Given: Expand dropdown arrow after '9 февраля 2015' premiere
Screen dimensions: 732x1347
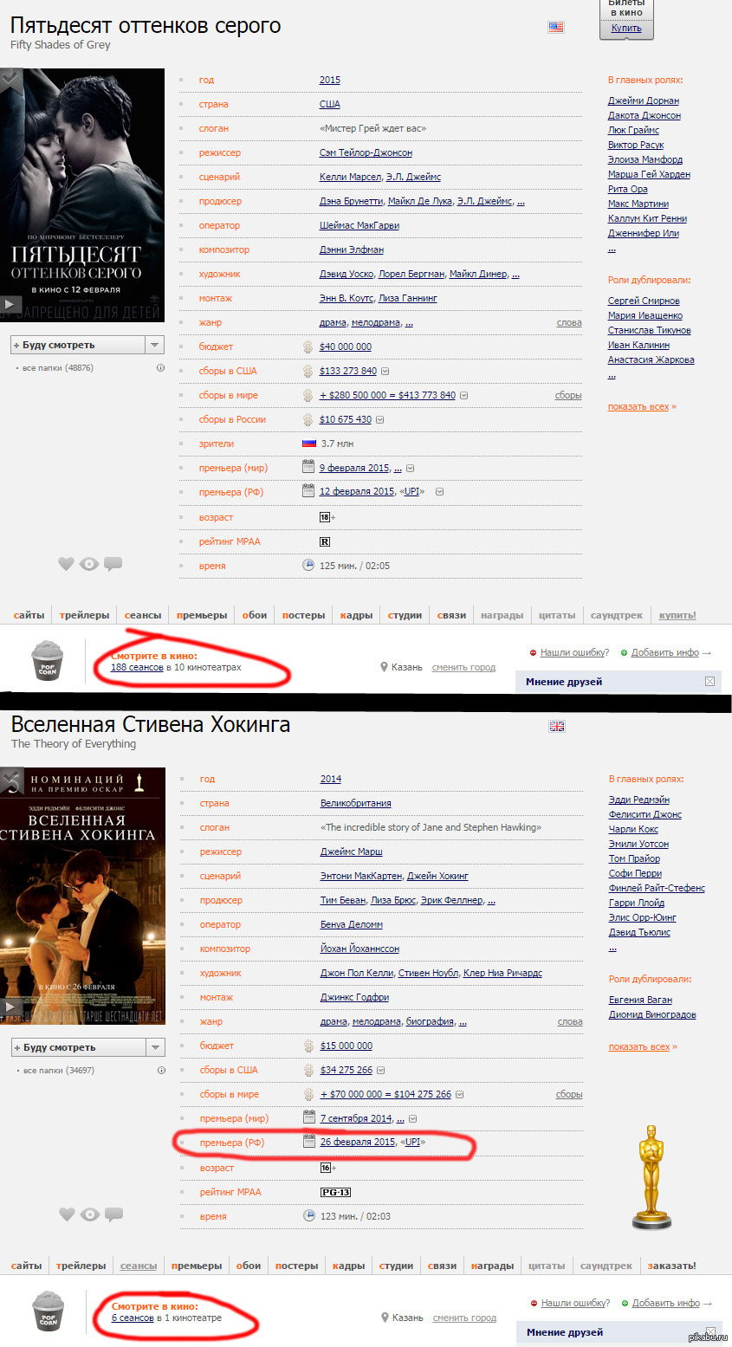Looking at the screenshot, I should 411,468.
